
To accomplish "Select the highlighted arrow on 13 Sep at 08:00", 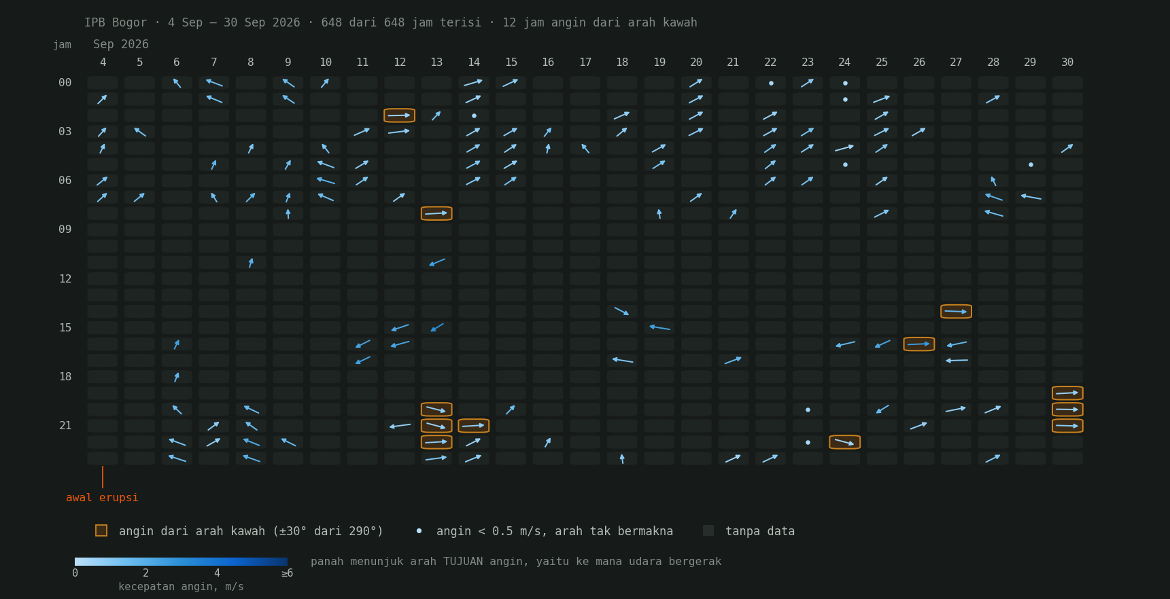I will tap(436, 213).
